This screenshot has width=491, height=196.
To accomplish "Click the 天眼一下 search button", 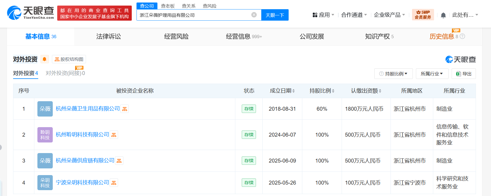I will click(x=275, y=15).
